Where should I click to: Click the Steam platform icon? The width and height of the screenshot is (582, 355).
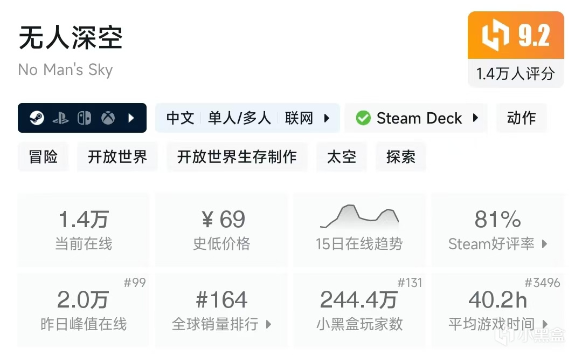[37, 118]
